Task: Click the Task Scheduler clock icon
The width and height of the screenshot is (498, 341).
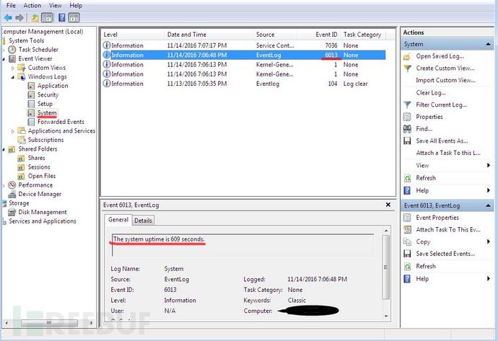Action: 14,50
